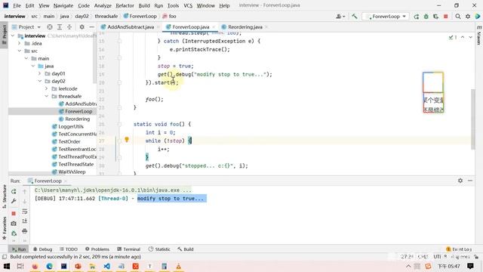Select TestThreadState in project tree
Viewport: 483px width, 272px height.
[x=75, y=165]
